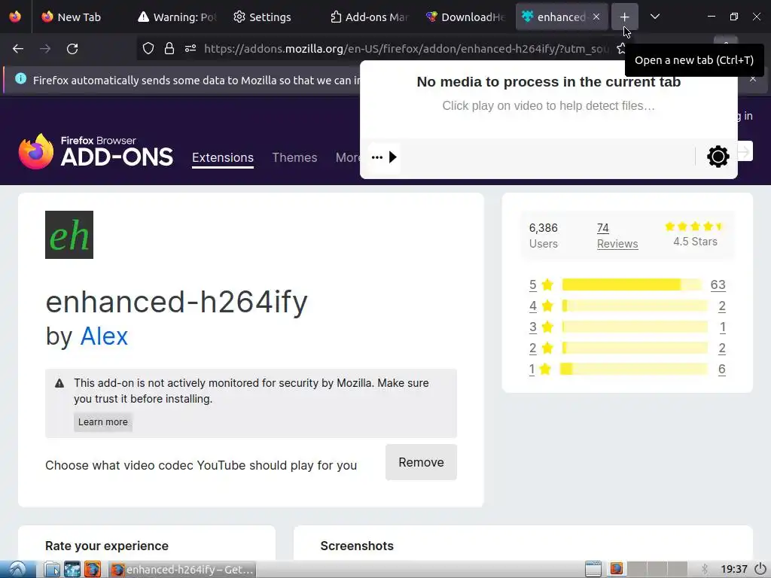The image size is (771, 578).
Task: Click the bluetooth tray icon
Action: 705,569
